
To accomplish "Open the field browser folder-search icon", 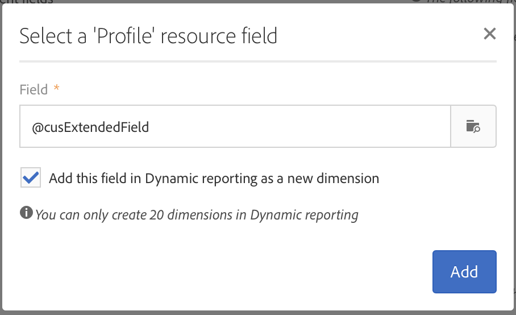I will [x=473, y=126].
